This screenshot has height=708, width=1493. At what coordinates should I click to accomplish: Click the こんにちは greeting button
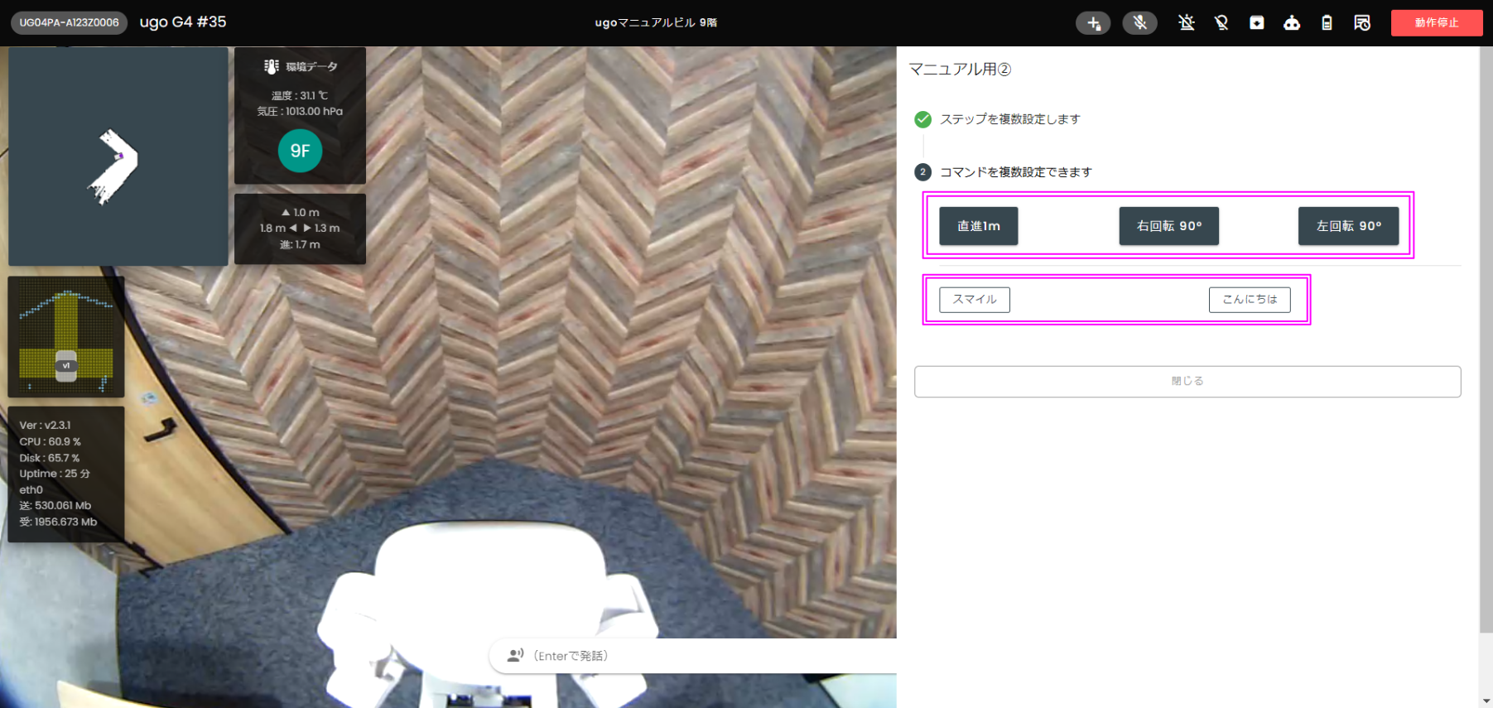coord(1249,300)
